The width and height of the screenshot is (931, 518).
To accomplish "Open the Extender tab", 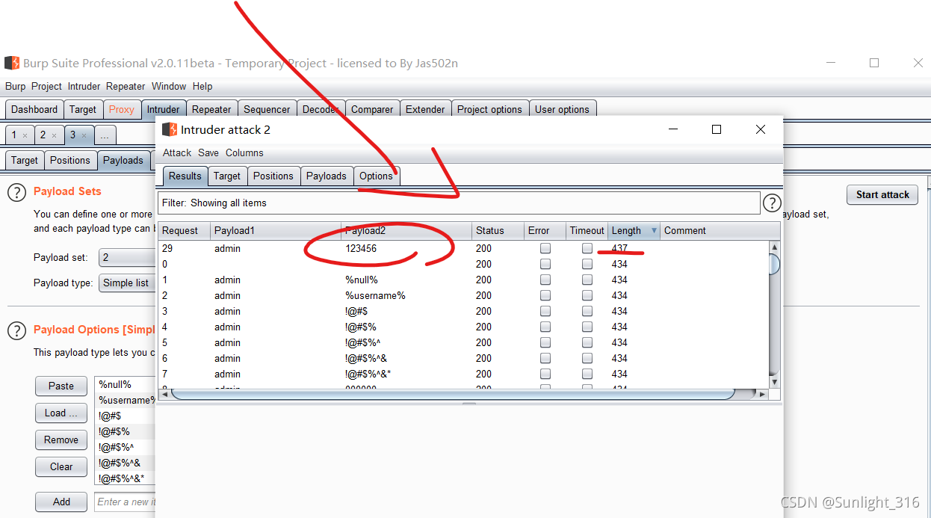I will tap(425, 109).
